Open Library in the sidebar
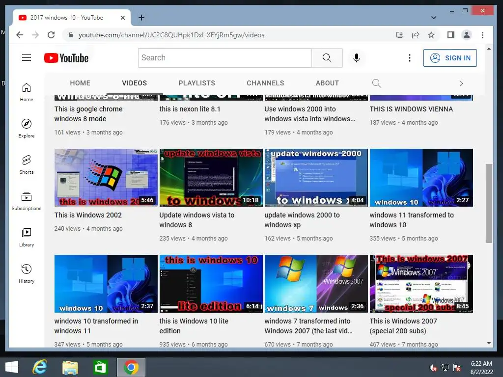 click(x=27, y=237)
